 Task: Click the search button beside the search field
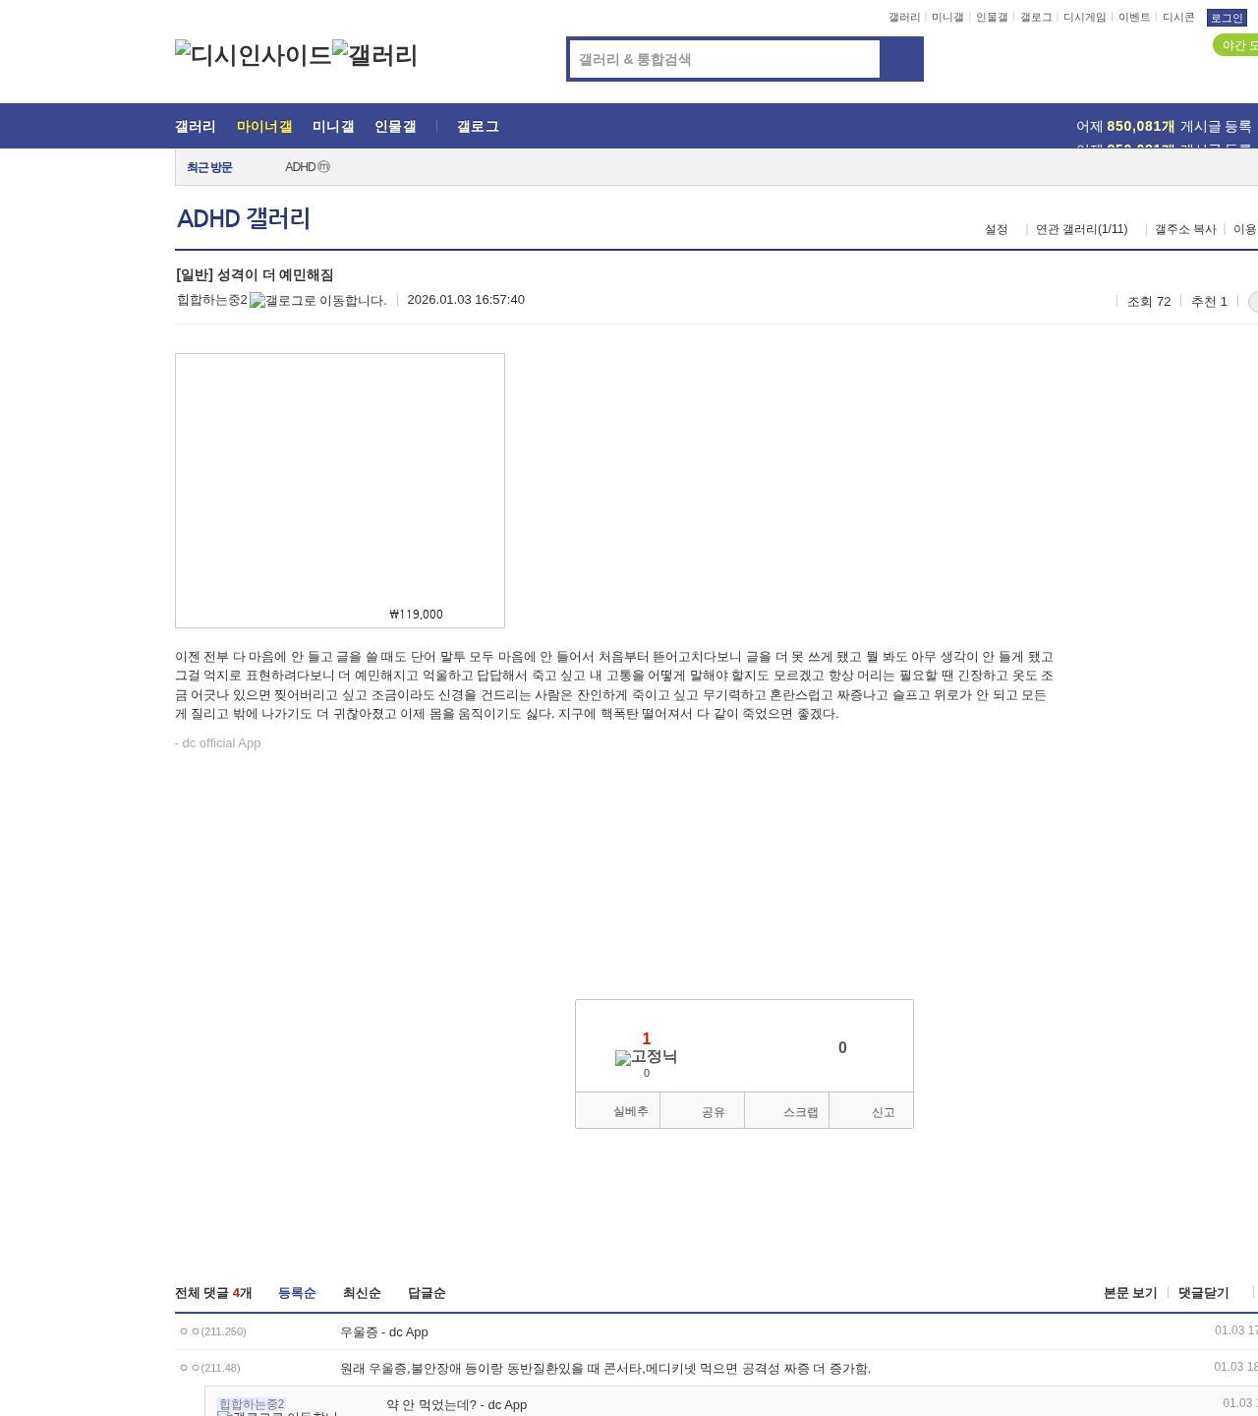901,59
